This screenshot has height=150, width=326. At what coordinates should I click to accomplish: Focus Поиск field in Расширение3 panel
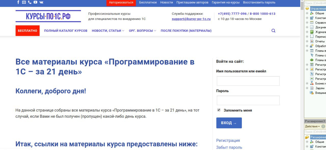(x=315, y=132)
